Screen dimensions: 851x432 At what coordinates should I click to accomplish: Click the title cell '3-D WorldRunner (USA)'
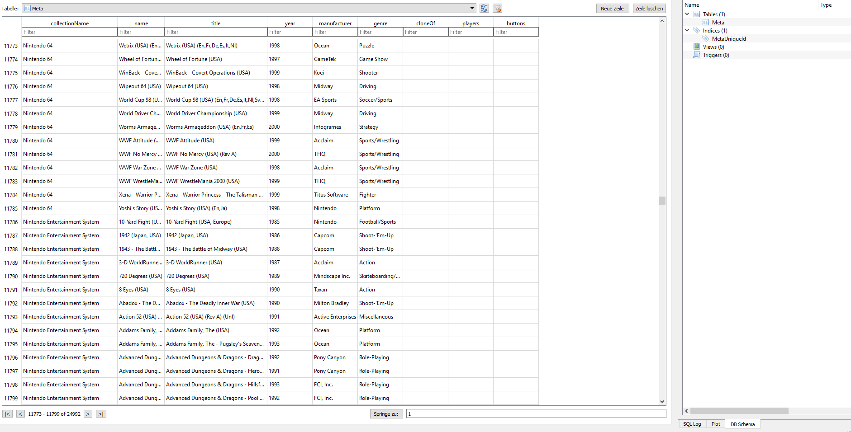(x=216, y=263)
